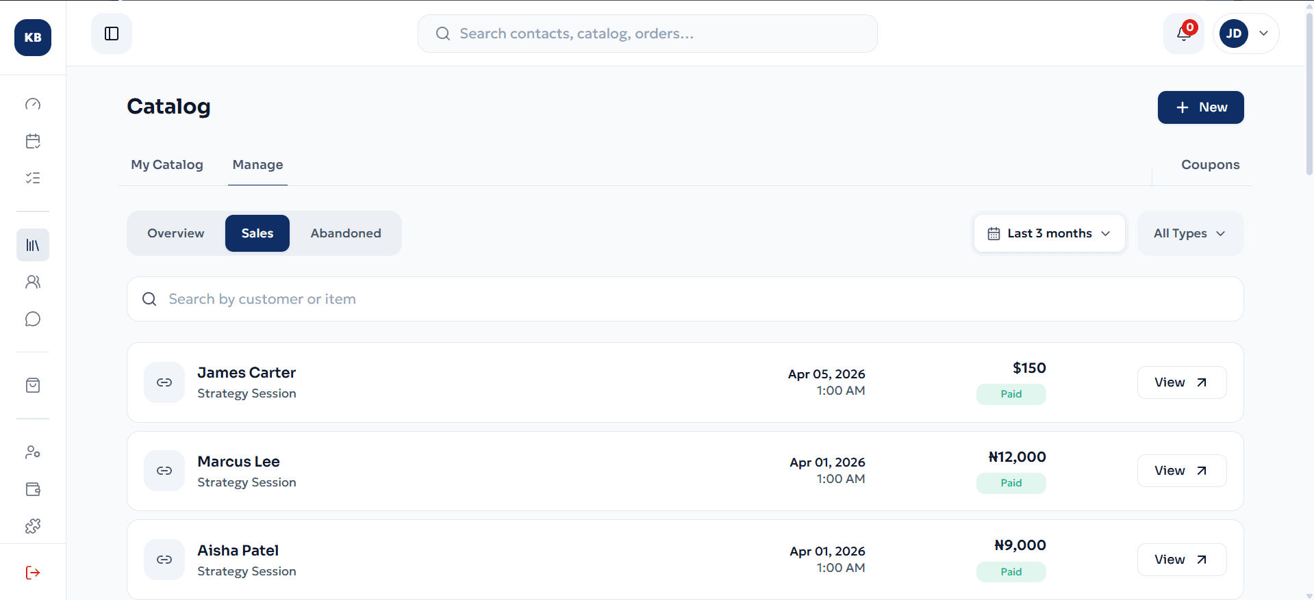Open the Coupons tab

[1210, 165]
